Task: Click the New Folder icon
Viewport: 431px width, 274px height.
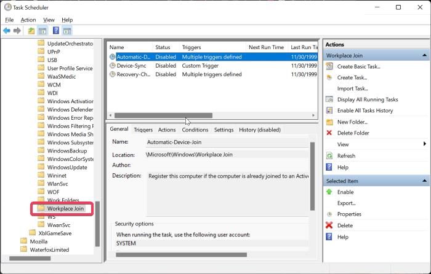Action: [x=329, y=122]
